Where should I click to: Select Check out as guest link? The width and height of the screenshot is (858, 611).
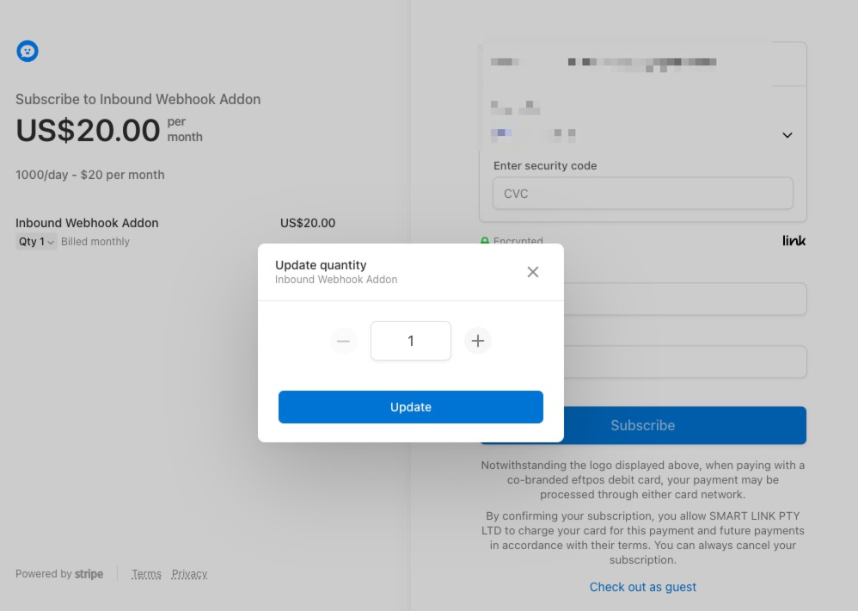coord(643,587)
